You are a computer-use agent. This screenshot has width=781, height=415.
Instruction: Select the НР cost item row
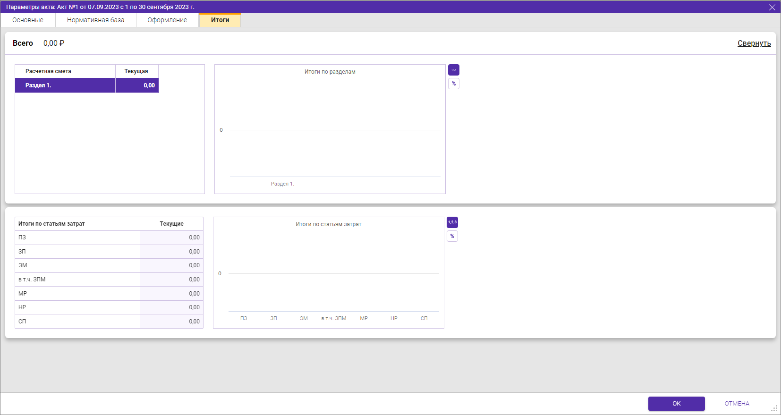pyautogui.click(x=78, y=307)
